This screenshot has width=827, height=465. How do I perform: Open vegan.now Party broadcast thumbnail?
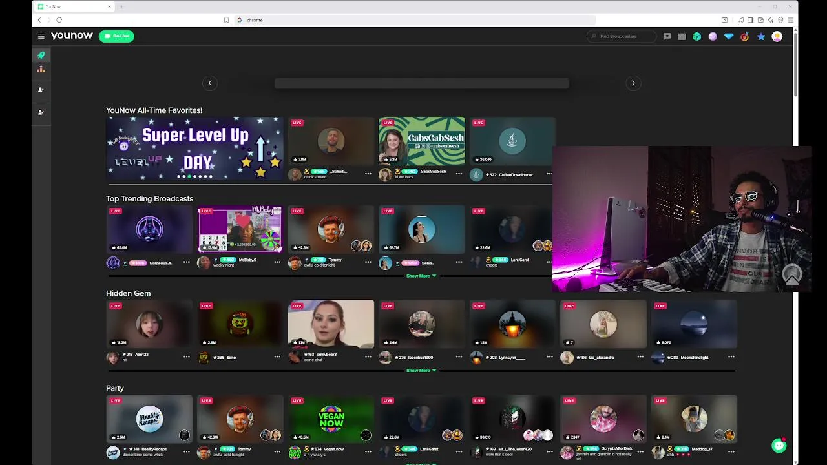pyautogui.click(x=331, y=418)
